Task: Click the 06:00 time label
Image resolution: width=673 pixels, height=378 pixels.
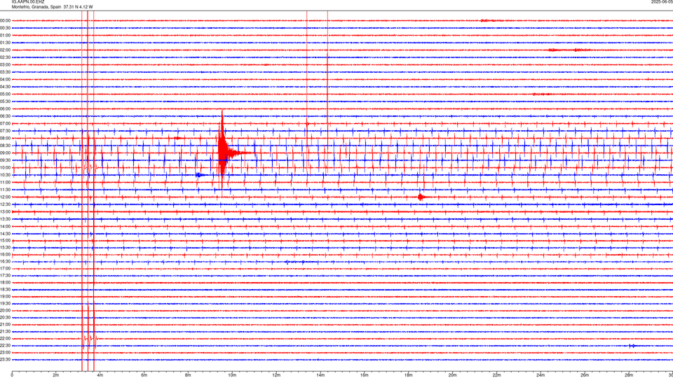Action: pyautogui.click(x=5, y=109)
